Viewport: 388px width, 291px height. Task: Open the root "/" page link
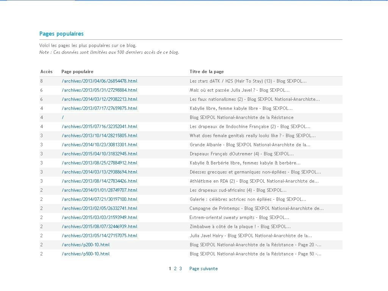click(63, 117)
